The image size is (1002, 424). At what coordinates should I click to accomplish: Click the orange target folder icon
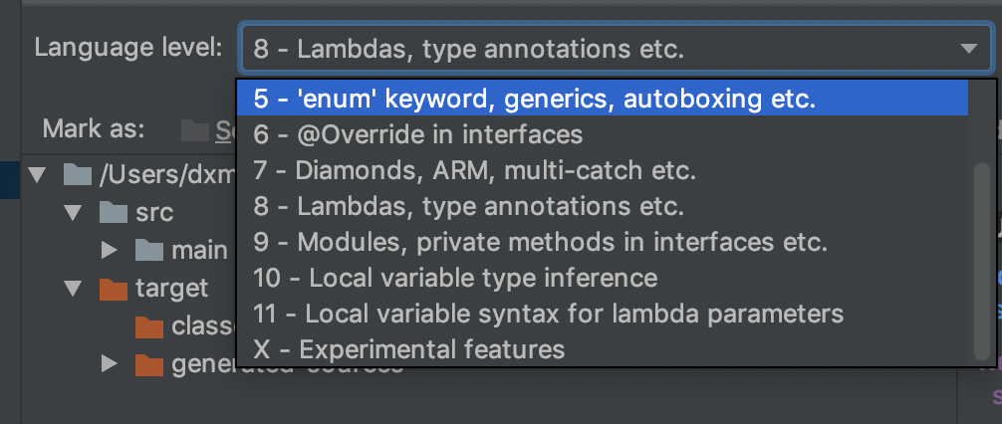[x=114, y=288]
